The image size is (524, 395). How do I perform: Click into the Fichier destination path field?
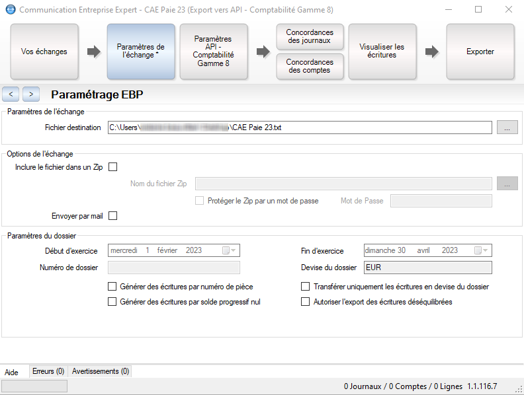click(x=300, y=127)
